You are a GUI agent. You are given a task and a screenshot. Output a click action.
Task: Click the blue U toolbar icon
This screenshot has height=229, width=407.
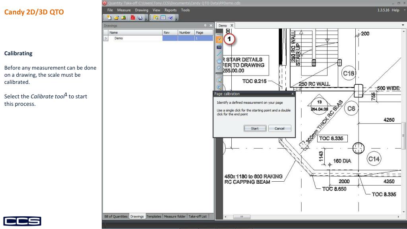pyautogui.click(x=140, y=17)
